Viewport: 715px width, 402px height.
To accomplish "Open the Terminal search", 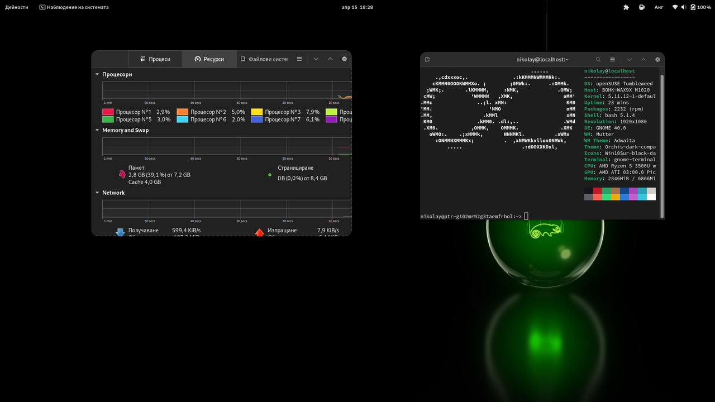I will [x=598, y=59].
